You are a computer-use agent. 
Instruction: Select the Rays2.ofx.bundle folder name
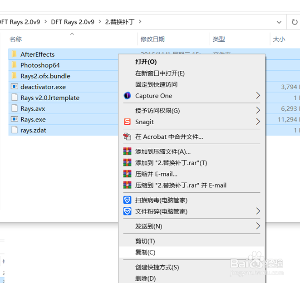click(x=45, y=76)
